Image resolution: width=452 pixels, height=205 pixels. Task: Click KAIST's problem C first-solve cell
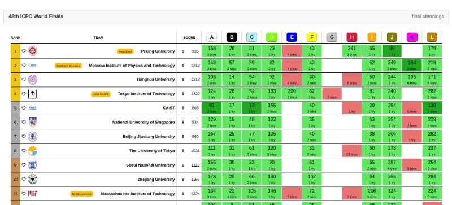point(251,108)
